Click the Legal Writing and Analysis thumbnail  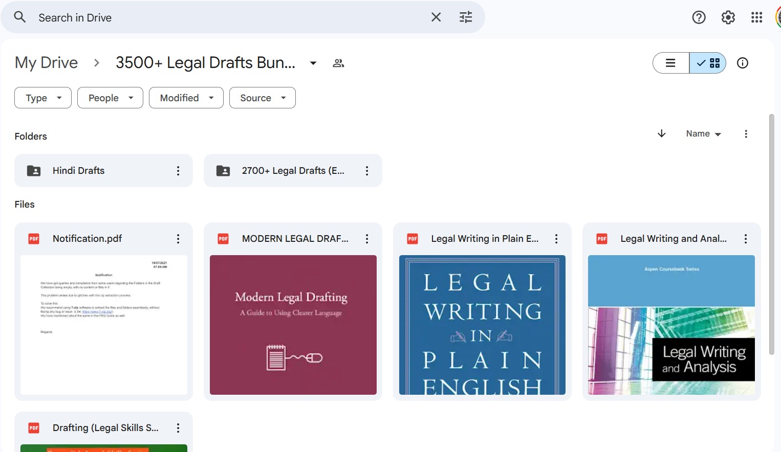coord(671,325)
